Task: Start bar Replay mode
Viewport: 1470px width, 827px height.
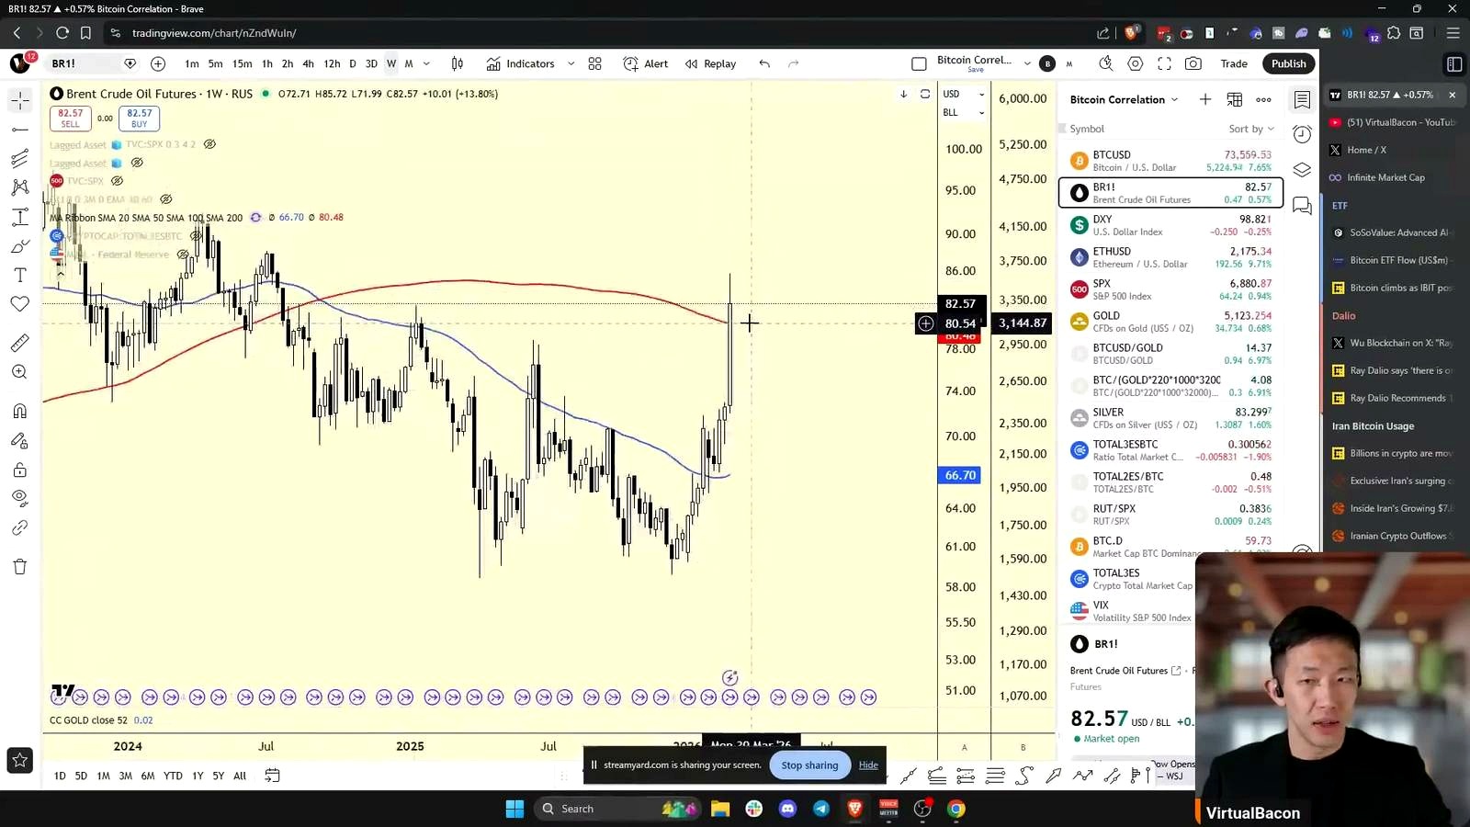Action: 711,63
